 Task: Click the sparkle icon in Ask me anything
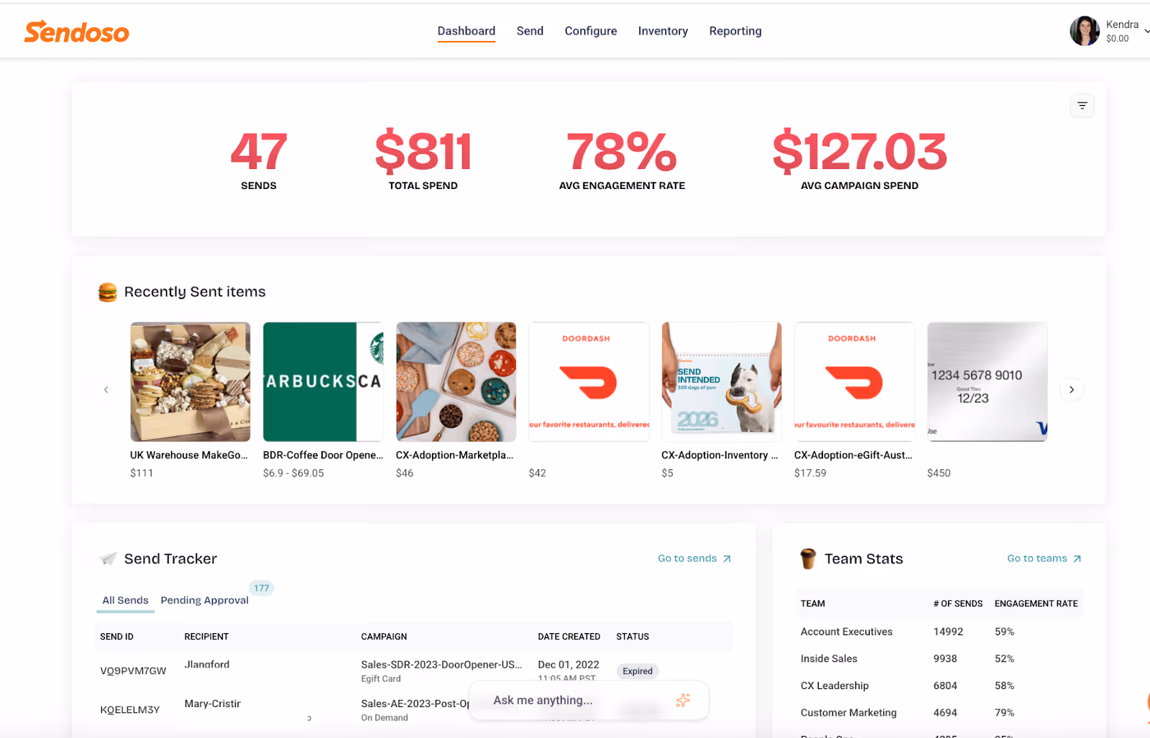[x=683, y=700]
